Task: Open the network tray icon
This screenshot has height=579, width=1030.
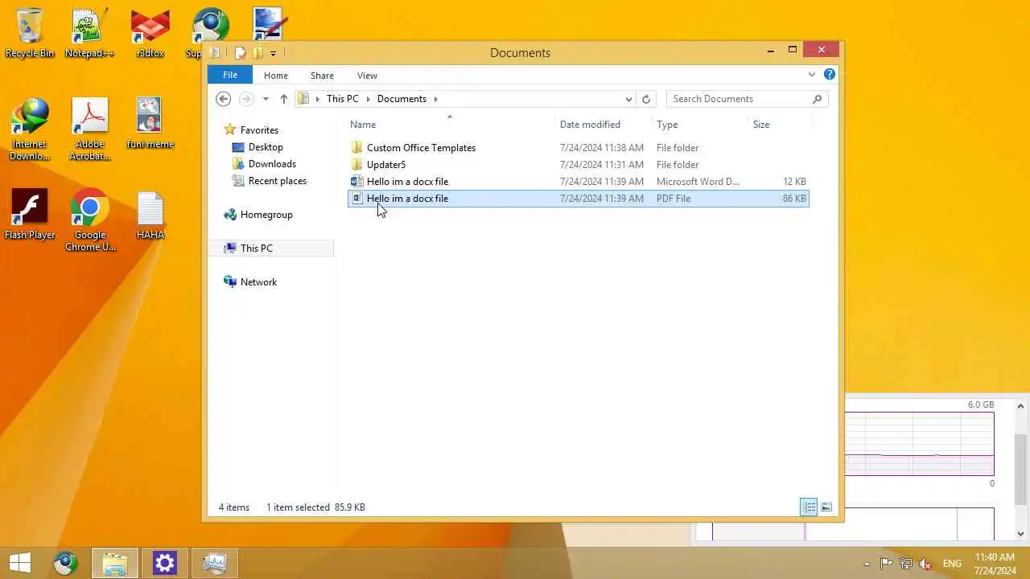Action: click(x=906, y=564)
